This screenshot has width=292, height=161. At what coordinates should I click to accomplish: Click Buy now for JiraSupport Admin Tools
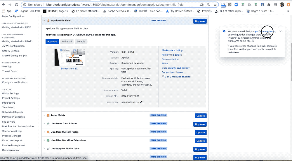(x=200, y=149)
